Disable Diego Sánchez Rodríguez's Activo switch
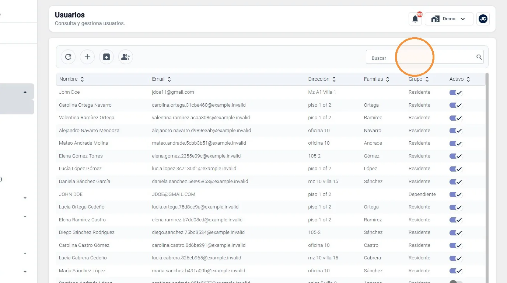Viewport: 507px width, 283px height. pyautogui.click(x=456, y=233)
